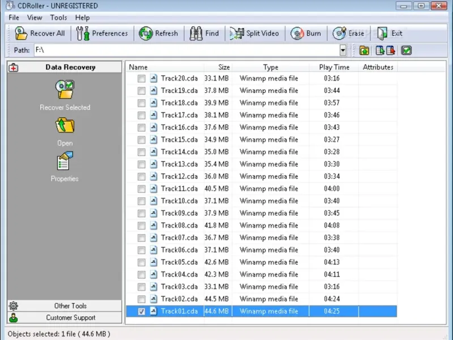Expand the Customer Support panel

coord(65,317)
